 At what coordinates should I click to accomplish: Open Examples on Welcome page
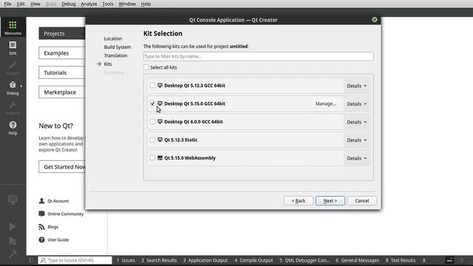[62, 53]
